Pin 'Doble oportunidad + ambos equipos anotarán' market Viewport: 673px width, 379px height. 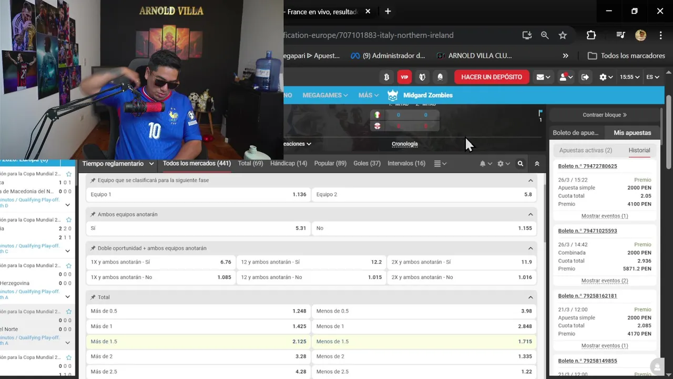[93, 248]
